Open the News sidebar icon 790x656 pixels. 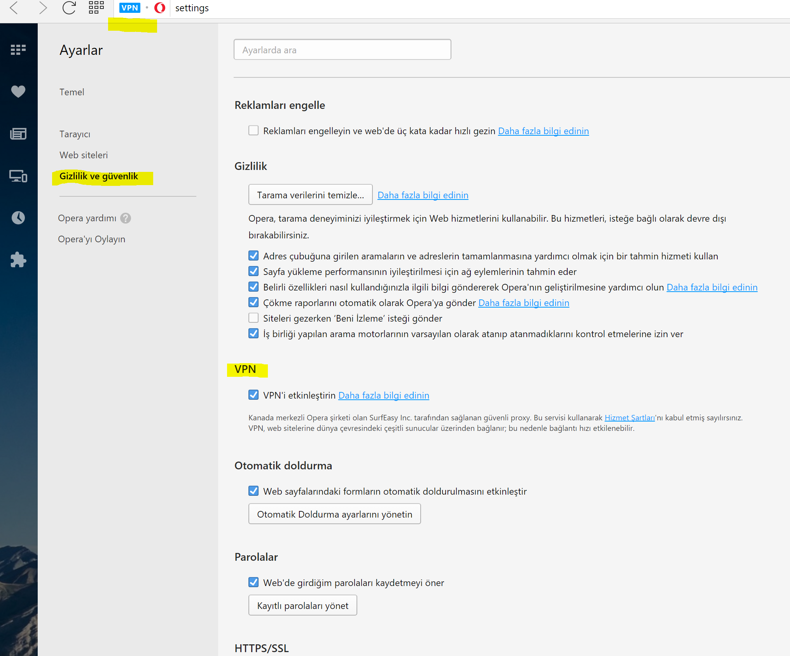[18, 134]
